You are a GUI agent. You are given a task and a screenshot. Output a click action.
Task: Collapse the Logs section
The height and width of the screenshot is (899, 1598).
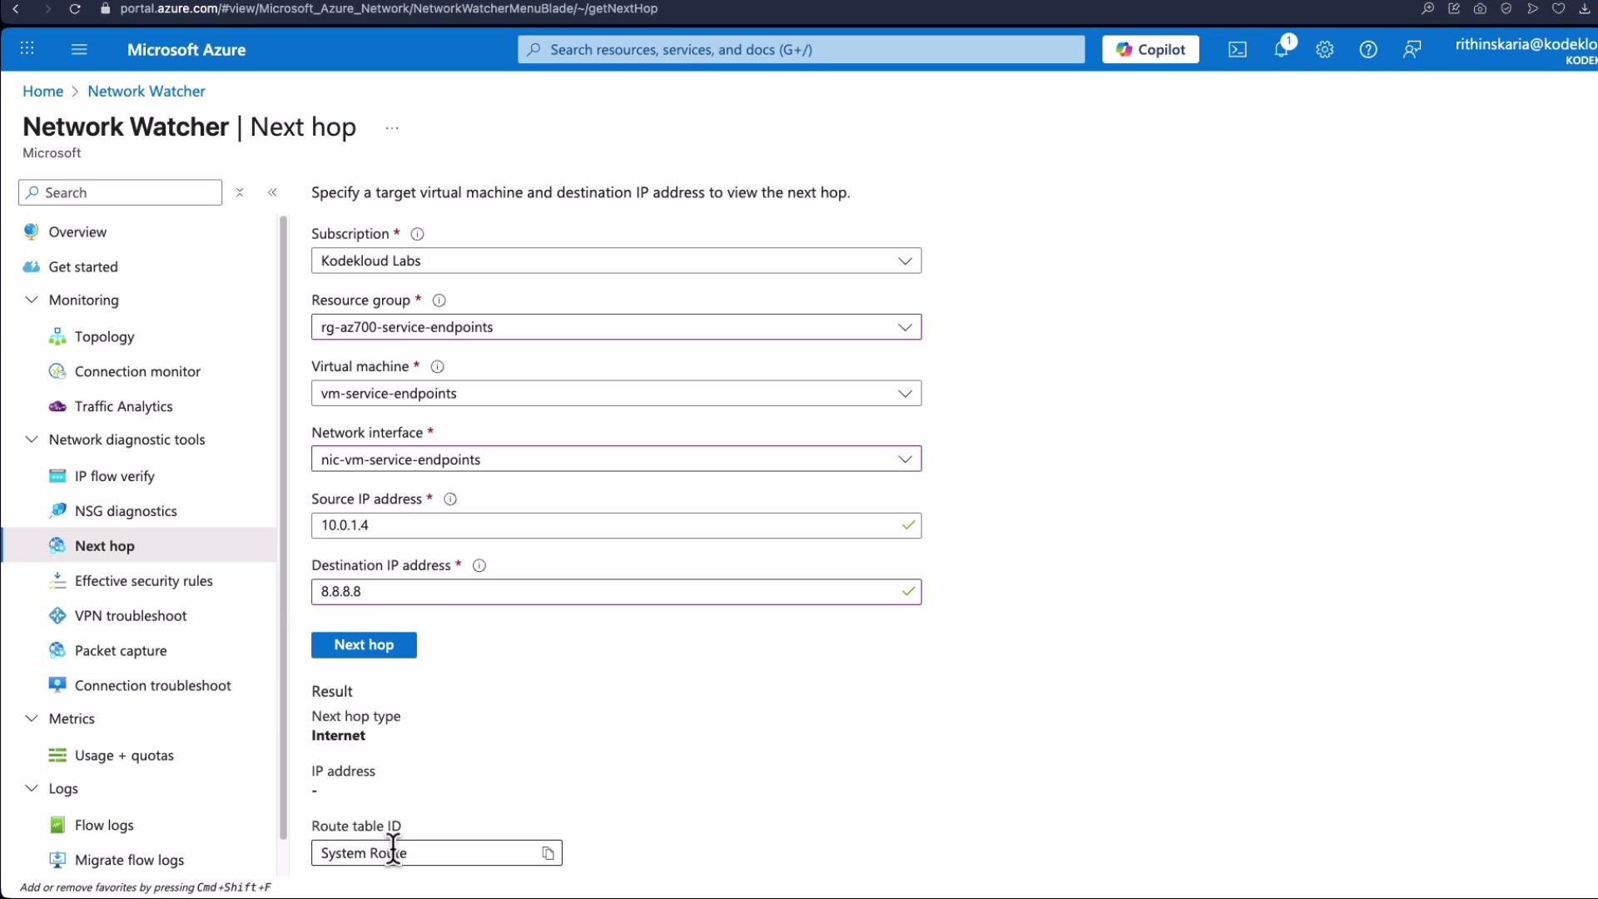point(32,788)
